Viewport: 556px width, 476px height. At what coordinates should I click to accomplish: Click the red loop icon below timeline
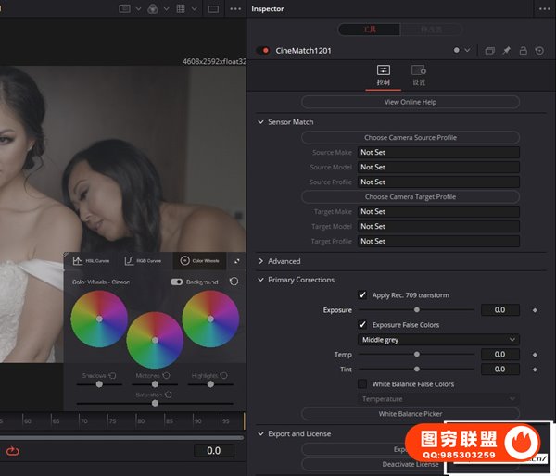coord(12,450)
